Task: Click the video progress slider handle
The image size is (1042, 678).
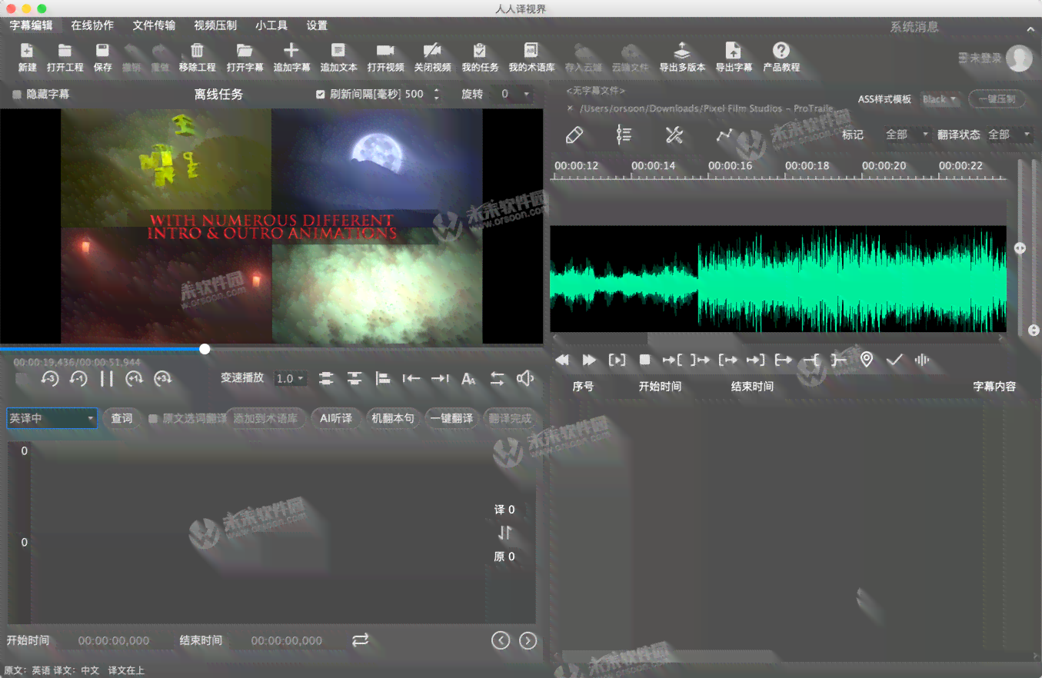Action: [x=205, y=349]
